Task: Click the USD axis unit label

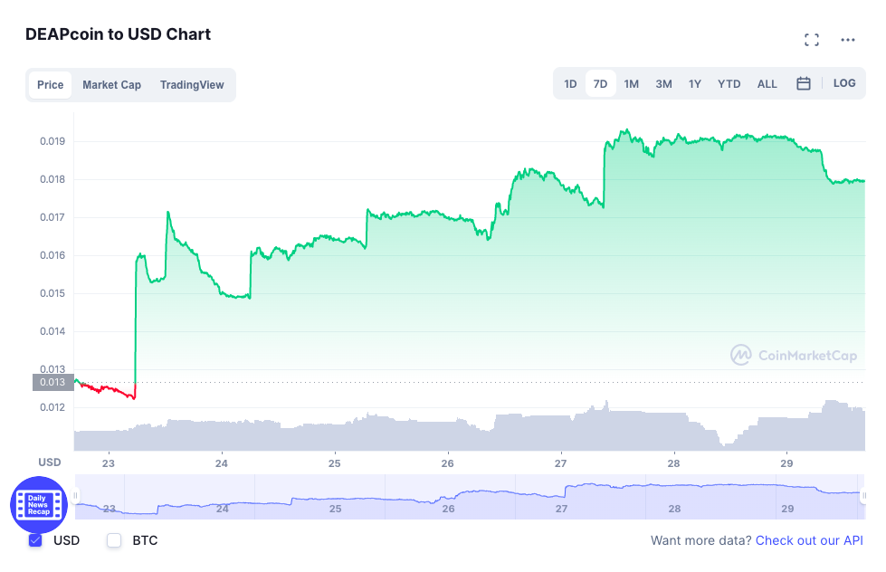Action: click(50, 462)
